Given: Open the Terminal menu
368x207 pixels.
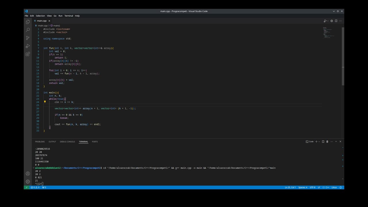Looking at the screenshot, I should click(69, 16).
